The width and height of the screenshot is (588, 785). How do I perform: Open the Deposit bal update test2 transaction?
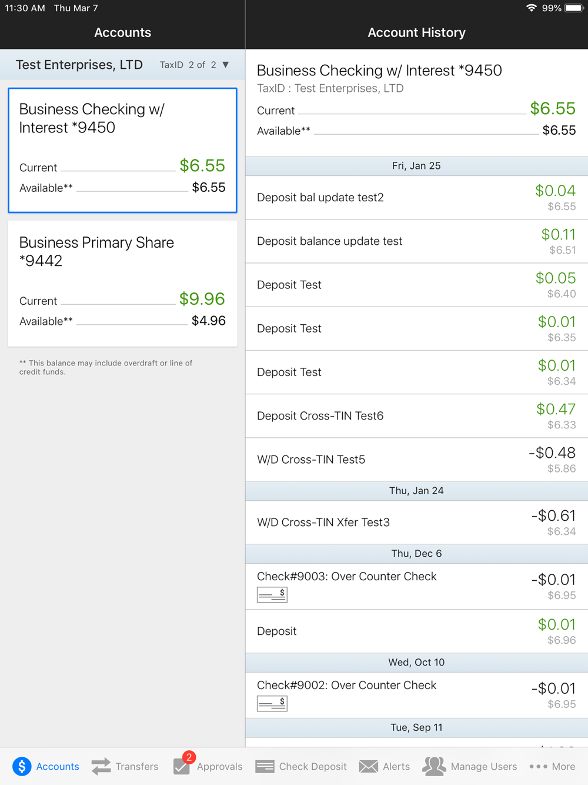point(416,198)
